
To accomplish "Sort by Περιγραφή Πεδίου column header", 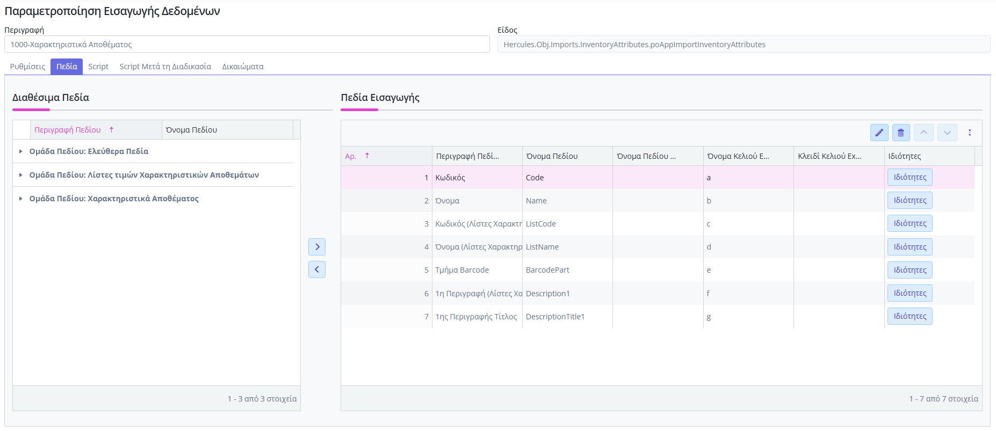I will click(x=68, y=130).
